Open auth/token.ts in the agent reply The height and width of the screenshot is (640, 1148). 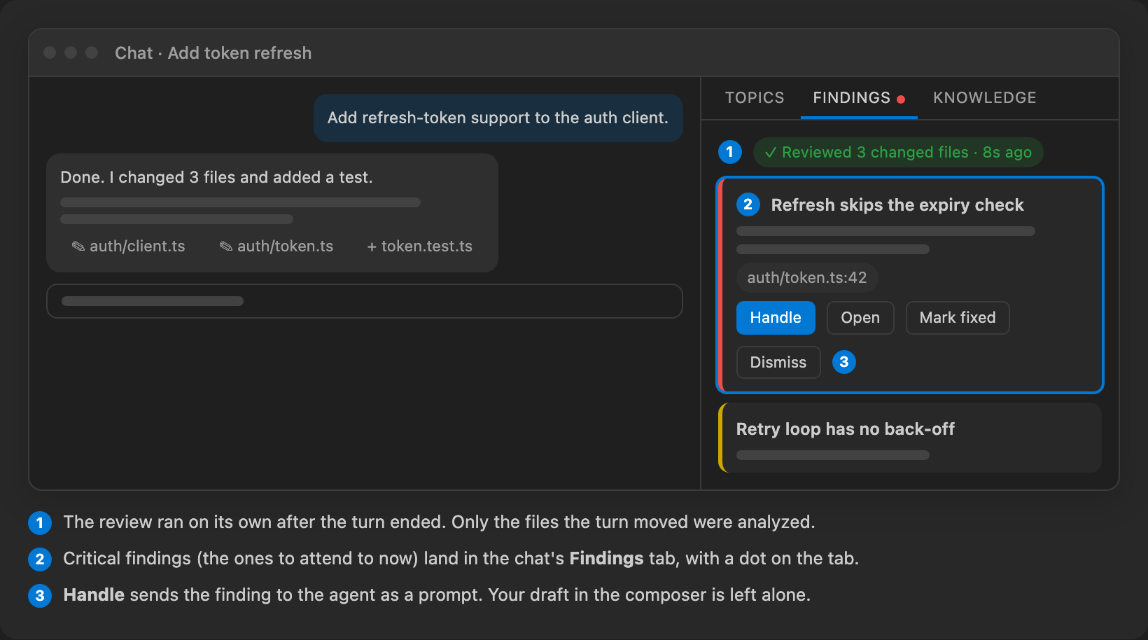(276, 246)
